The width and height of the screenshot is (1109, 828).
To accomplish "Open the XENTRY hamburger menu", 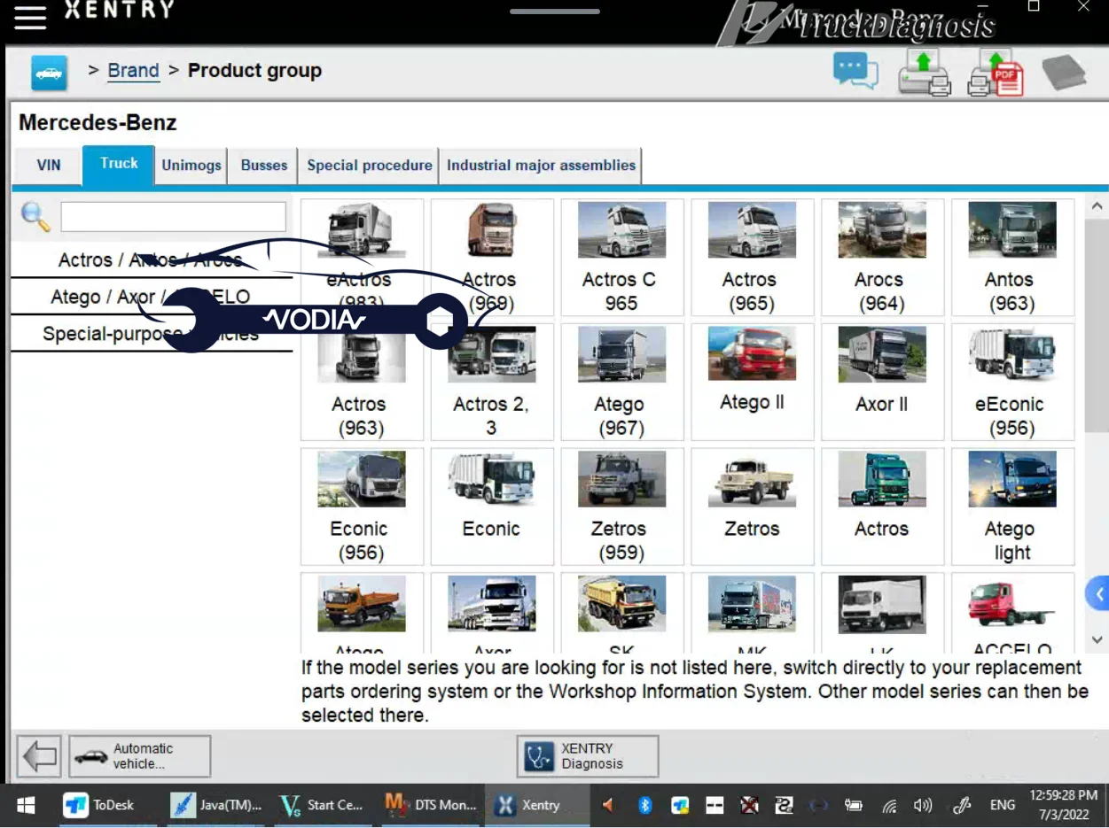I will click(x=29, y=17).
